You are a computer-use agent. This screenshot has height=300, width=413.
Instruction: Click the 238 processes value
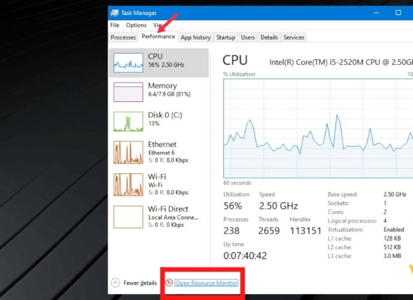(x=231, y=231)
